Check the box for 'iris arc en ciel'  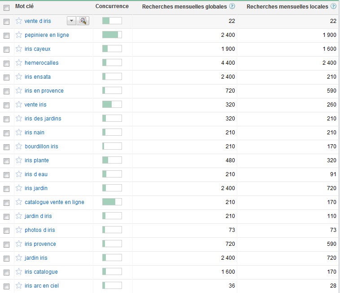[7, 286]
